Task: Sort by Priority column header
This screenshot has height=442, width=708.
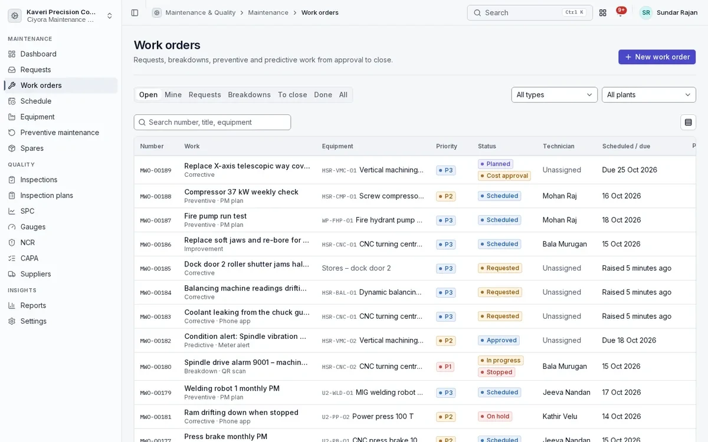Action: pos(447,146)
